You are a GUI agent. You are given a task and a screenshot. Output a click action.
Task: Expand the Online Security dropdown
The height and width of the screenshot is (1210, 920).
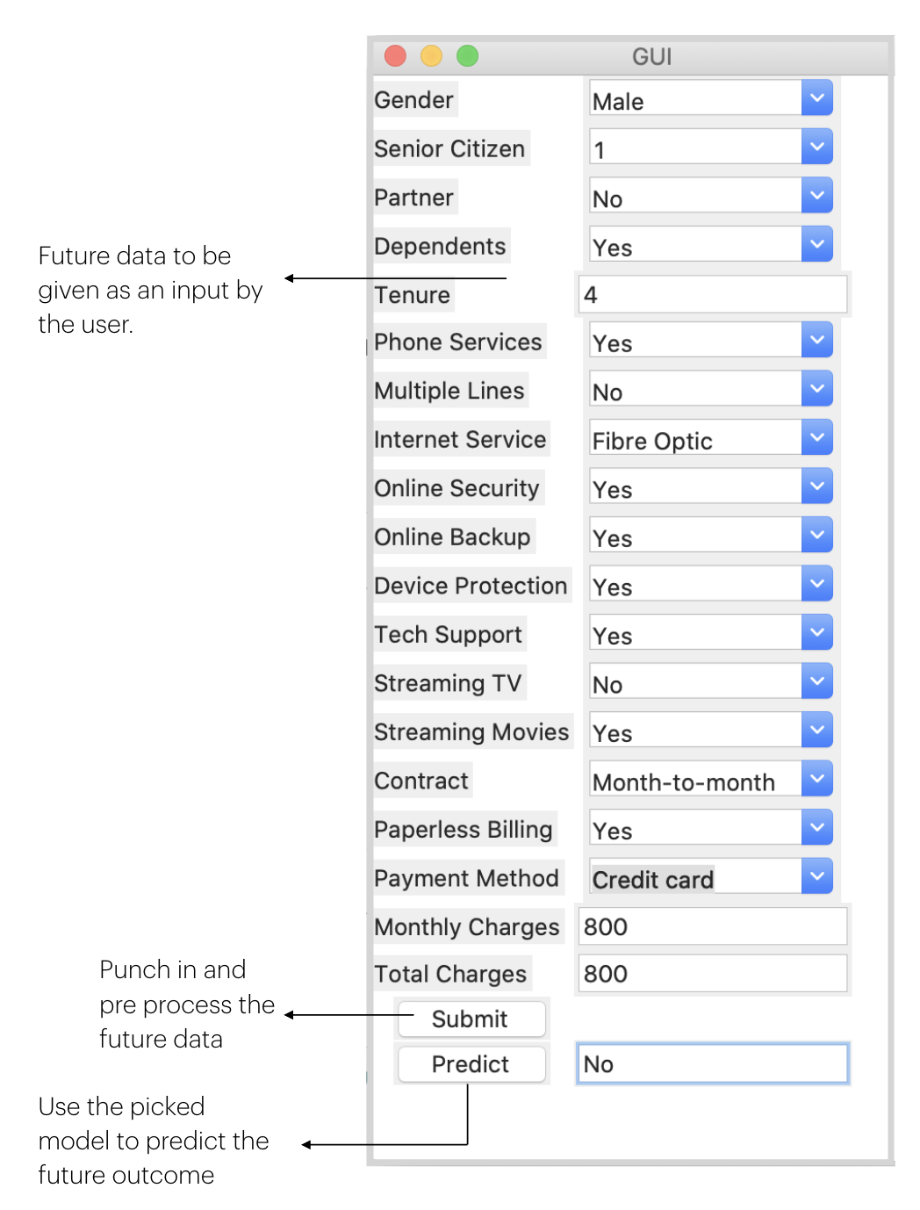pyautogui.click(x=816, y=486)
